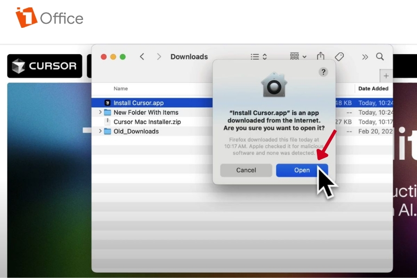Go forward in Finder Downloads window
The height and width of the screenshot is (278, 417).
pos(159,57)
